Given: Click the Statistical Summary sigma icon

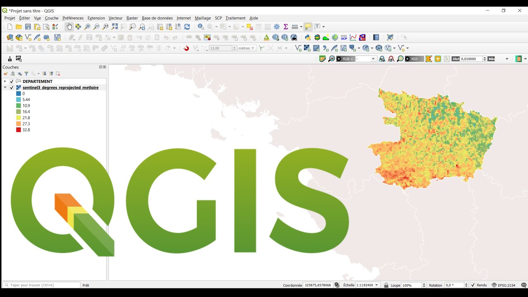Looking at the screenshot, I should tap(285, 27).
